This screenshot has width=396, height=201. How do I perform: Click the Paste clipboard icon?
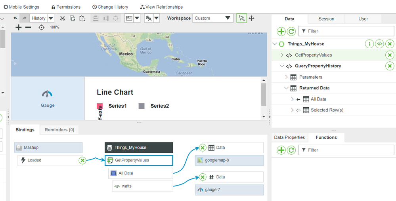pyautogui.click(x=82, y=18)
